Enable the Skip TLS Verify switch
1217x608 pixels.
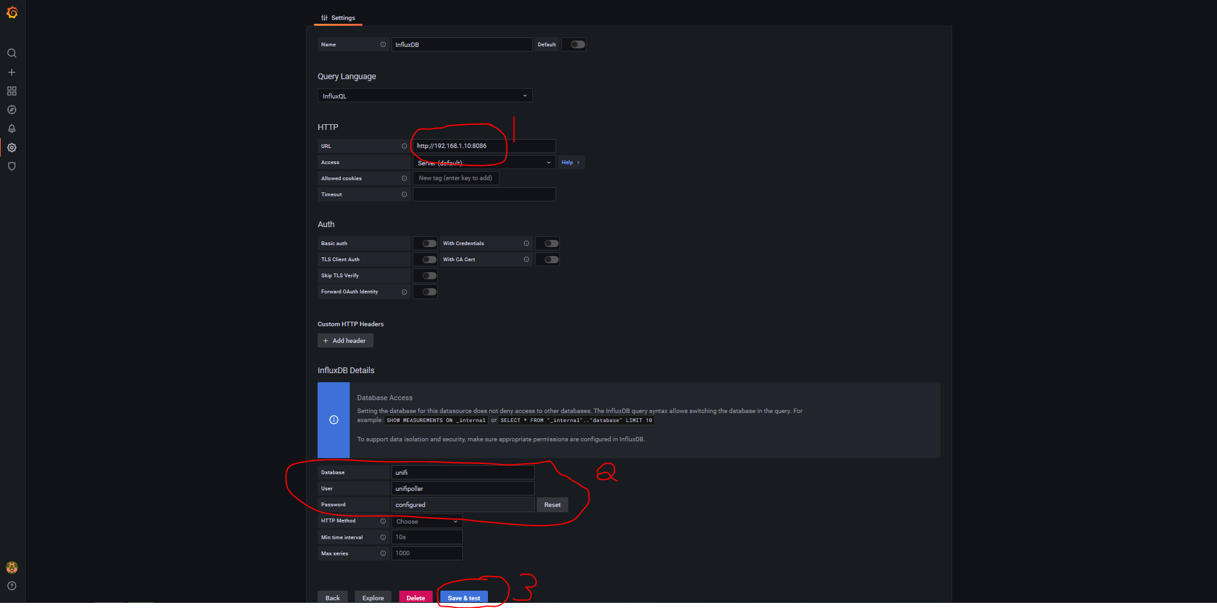pyautogui.click(x=429, y=275)
